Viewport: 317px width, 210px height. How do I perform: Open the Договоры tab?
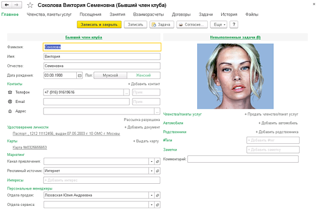coord(180,14)
